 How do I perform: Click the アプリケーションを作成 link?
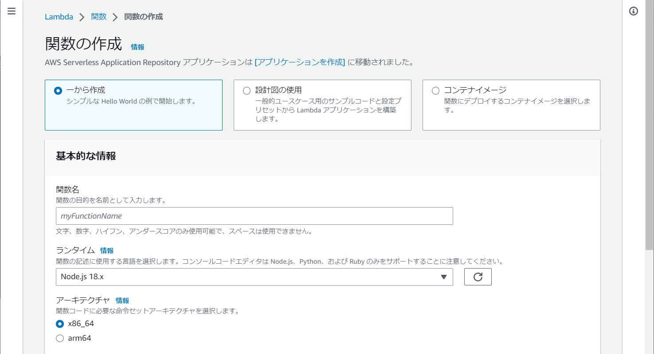[x=300, y=62]
